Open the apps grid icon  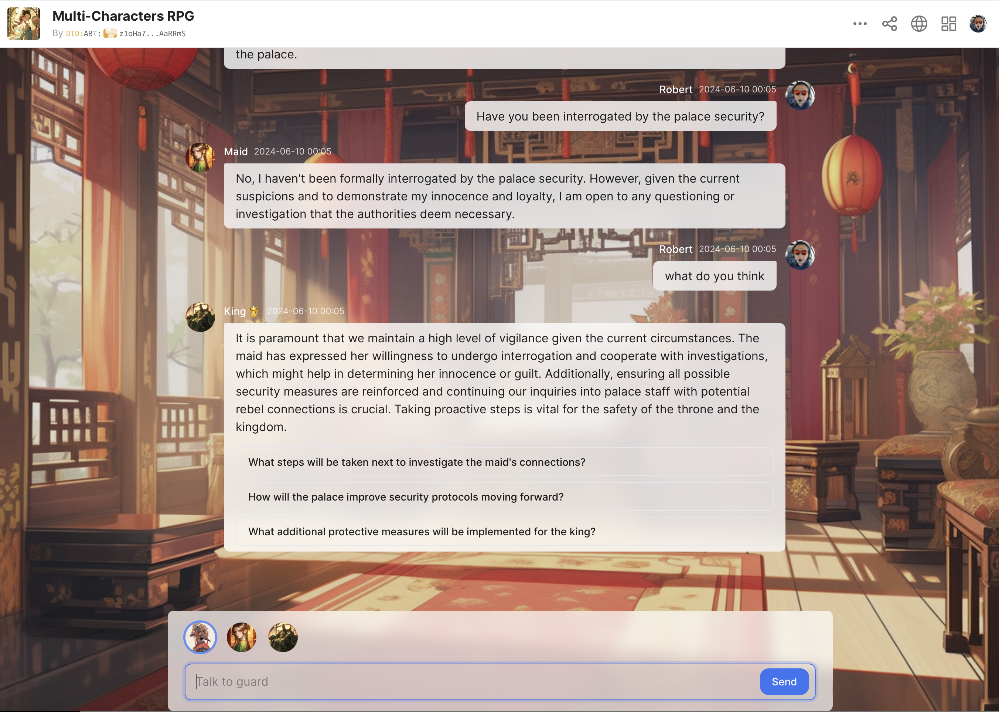point(948,24)
